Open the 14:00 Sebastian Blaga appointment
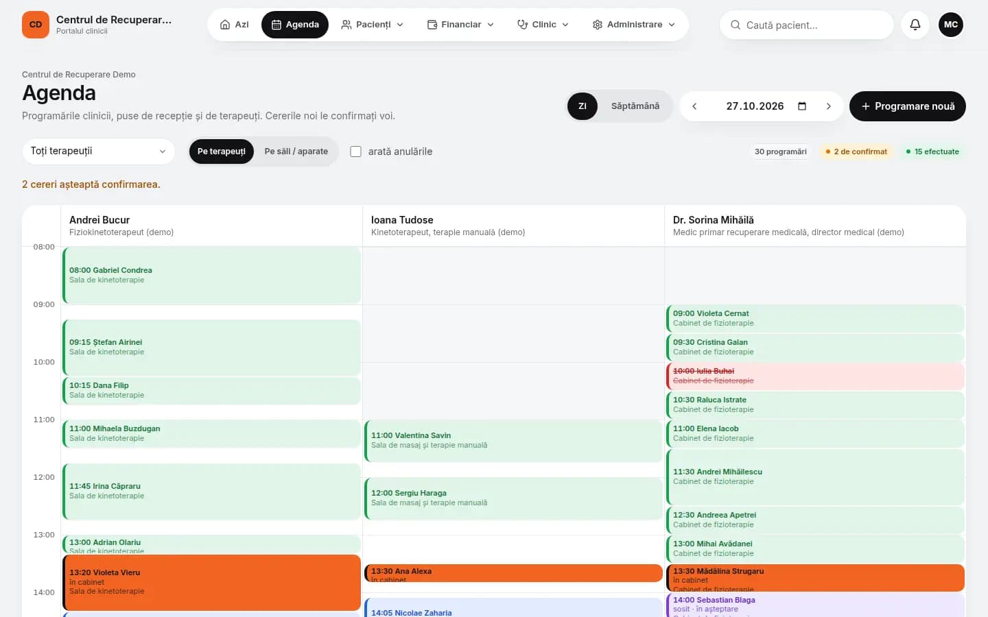 pyautogui.click(x=815, y=605)
